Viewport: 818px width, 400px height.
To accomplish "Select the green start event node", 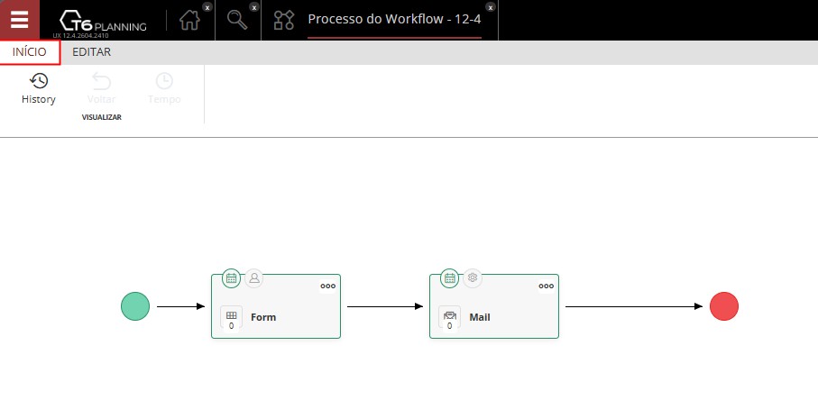I will (x=135, y=306).
